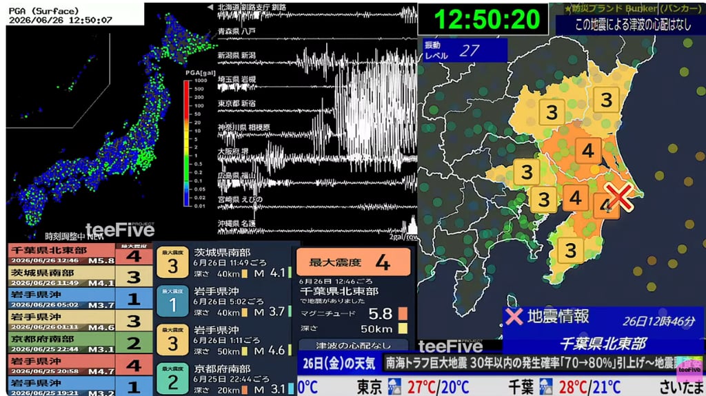Click the Tokyo 27℃/20℃ temperature reading
The height and width of the screenshot is (396, 706).
438,387
